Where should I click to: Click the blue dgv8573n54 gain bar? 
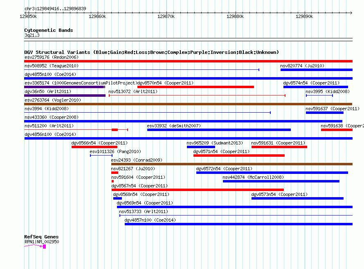(x=297, y=198)
